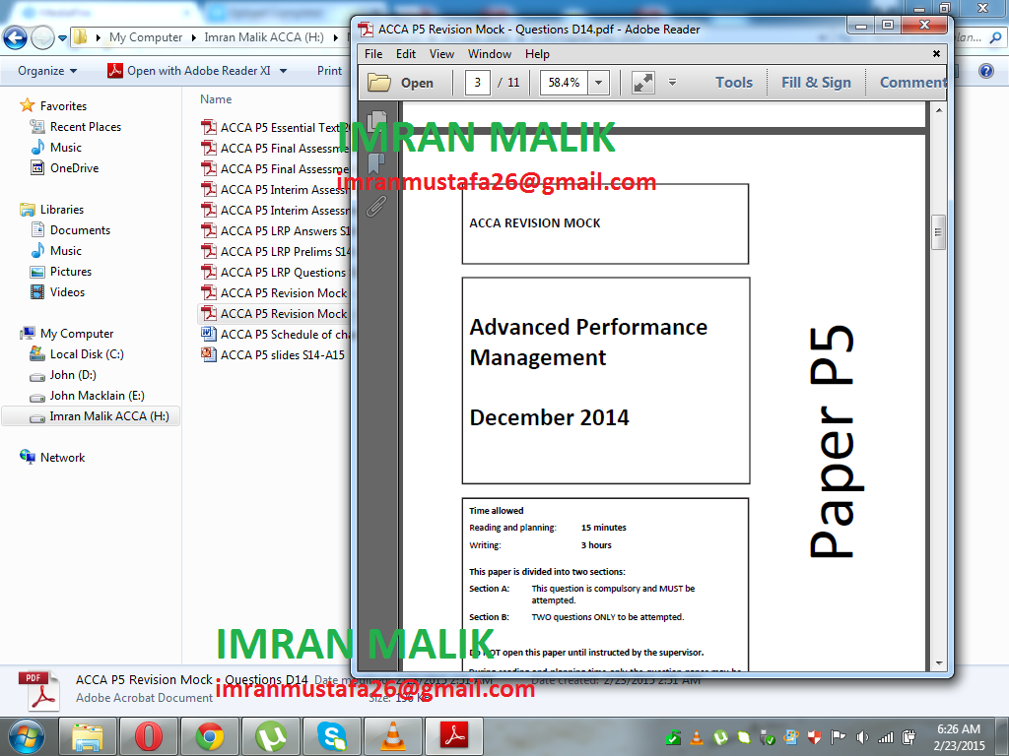The height and width of the screenshot is (756, 1009).
Task: Launch Google Chrome from the taskbar
Action: point(210,736)
